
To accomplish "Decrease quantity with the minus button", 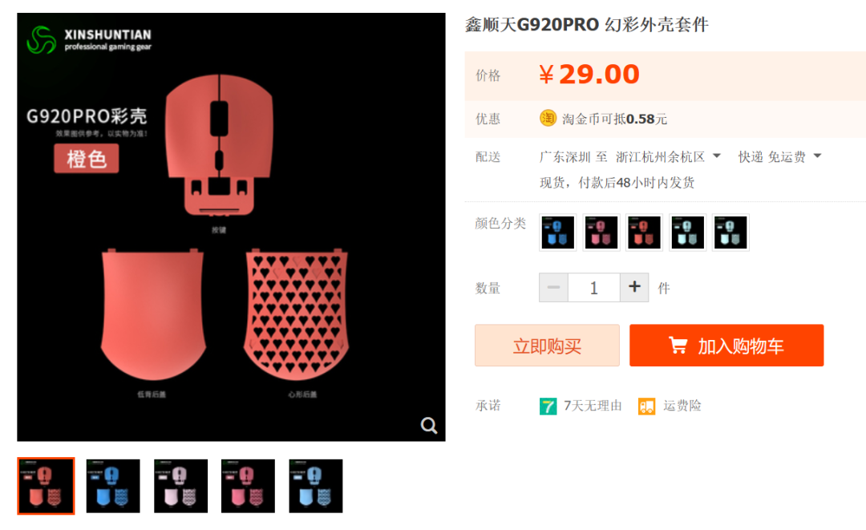I will coord(553,287).
